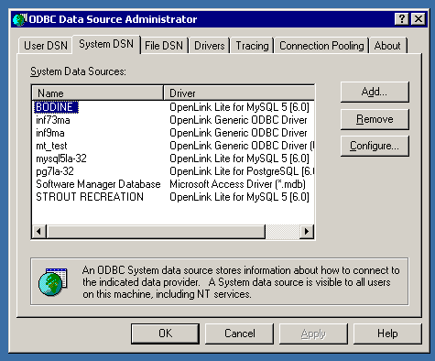Open Configure... for the selected data source
435x361 pixels.
(x=375, y=146)
